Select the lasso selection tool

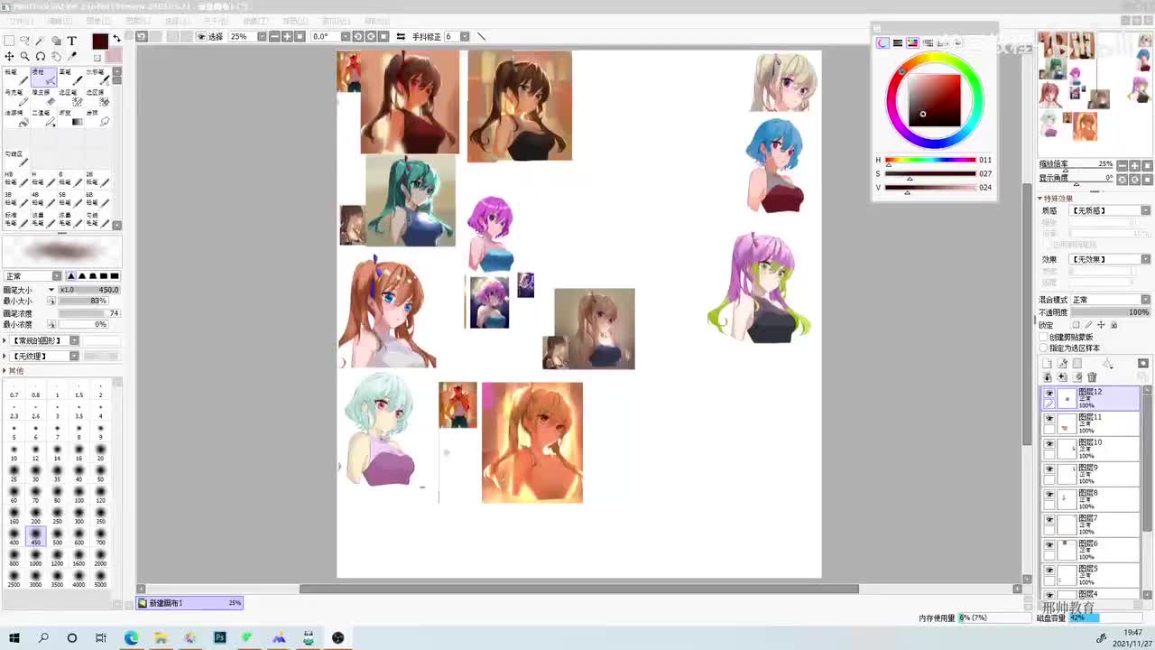pyautogui.click(x=24, y=41)
